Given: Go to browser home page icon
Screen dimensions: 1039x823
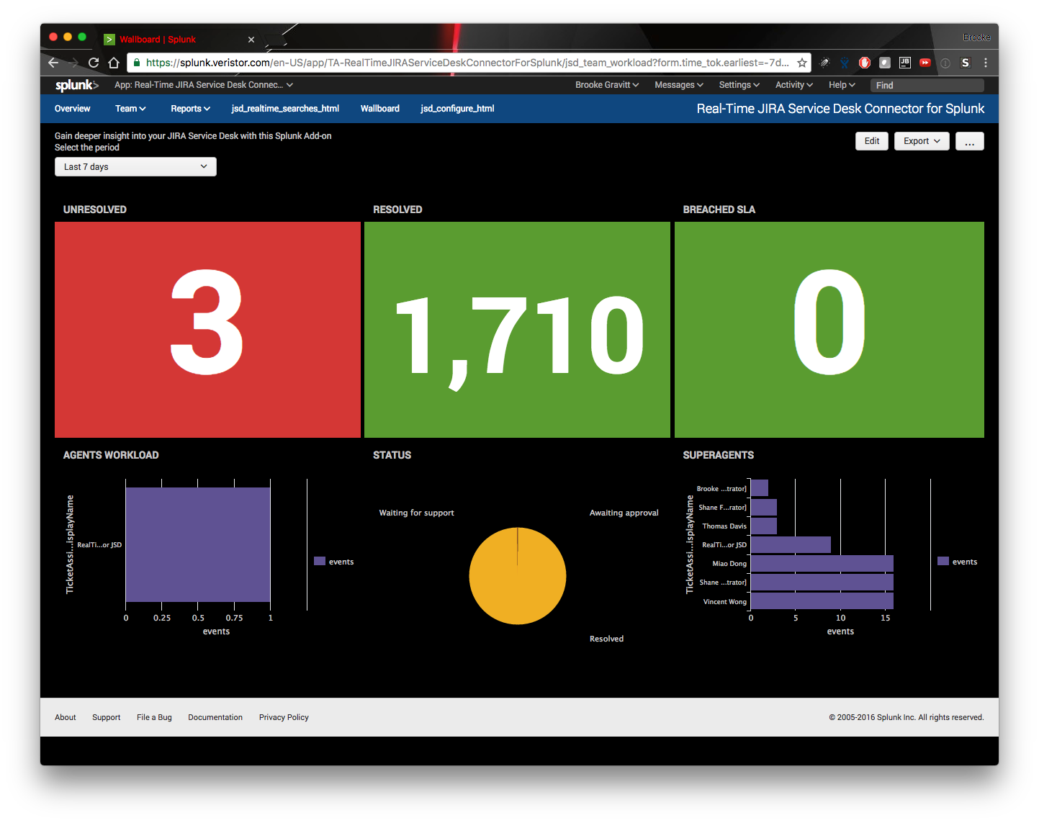Looking at the screenshot, I should tap(114, 63).
